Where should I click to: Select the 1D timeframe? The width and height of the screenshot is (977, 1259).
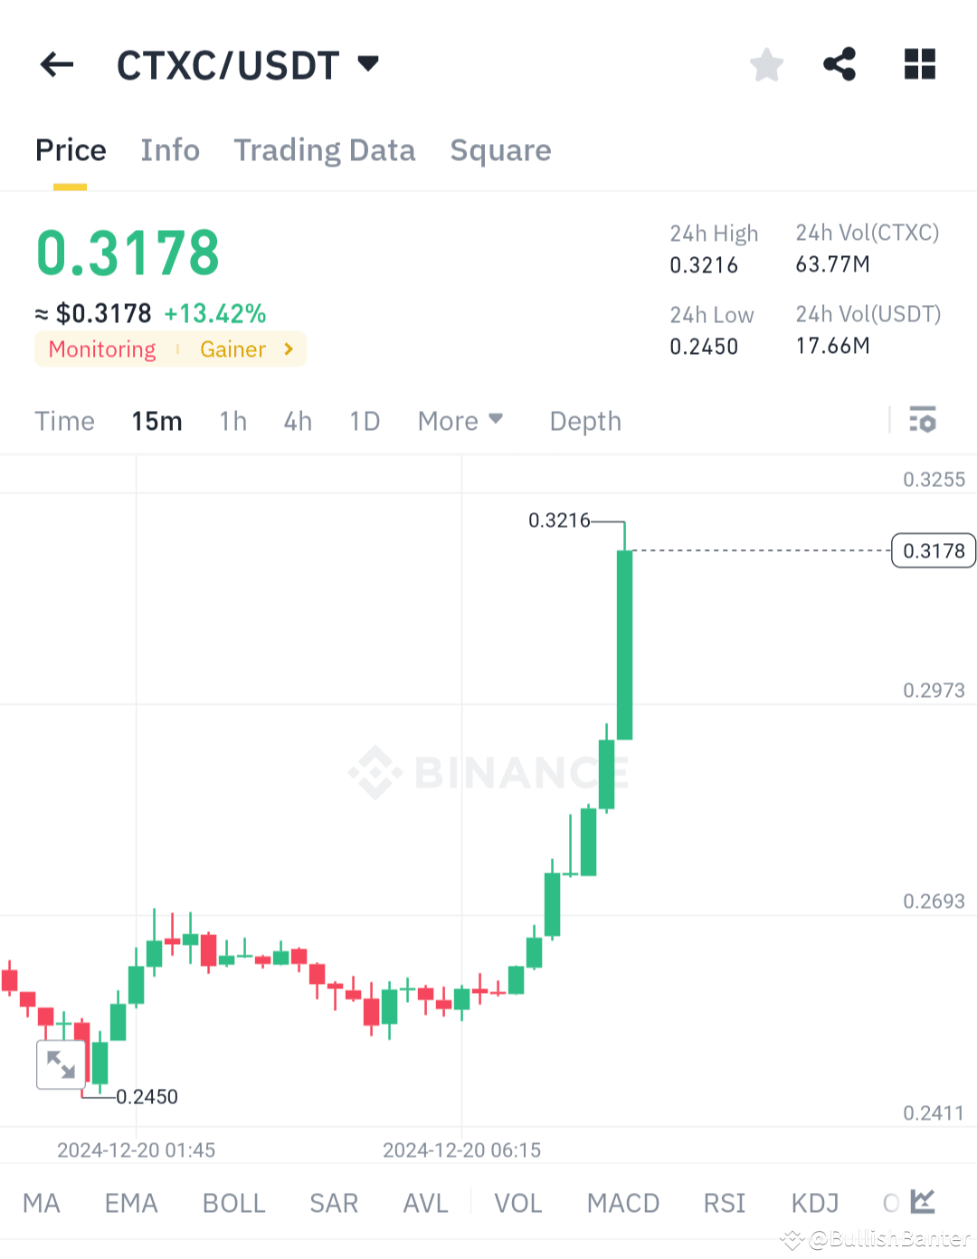click(x=365, y=420)
